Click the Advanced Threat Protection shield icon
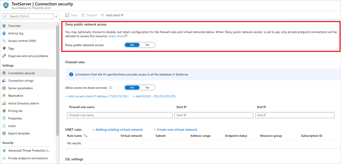Screen dimensions: 341x164 (4, 151)
